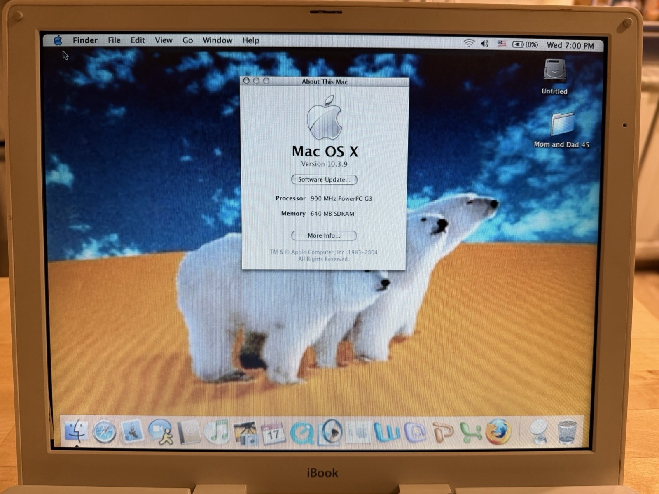This screenshot has height=494, width=659.
Task: Zoom the About This Mac window
Action: tap(266, 81)
